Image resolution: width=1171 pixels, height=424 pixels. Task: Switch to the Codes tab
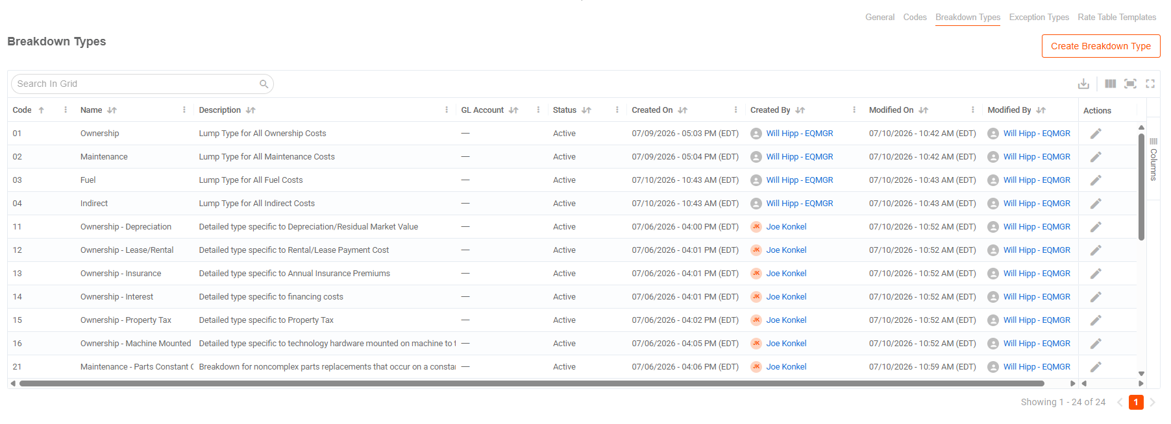[915, 18]
